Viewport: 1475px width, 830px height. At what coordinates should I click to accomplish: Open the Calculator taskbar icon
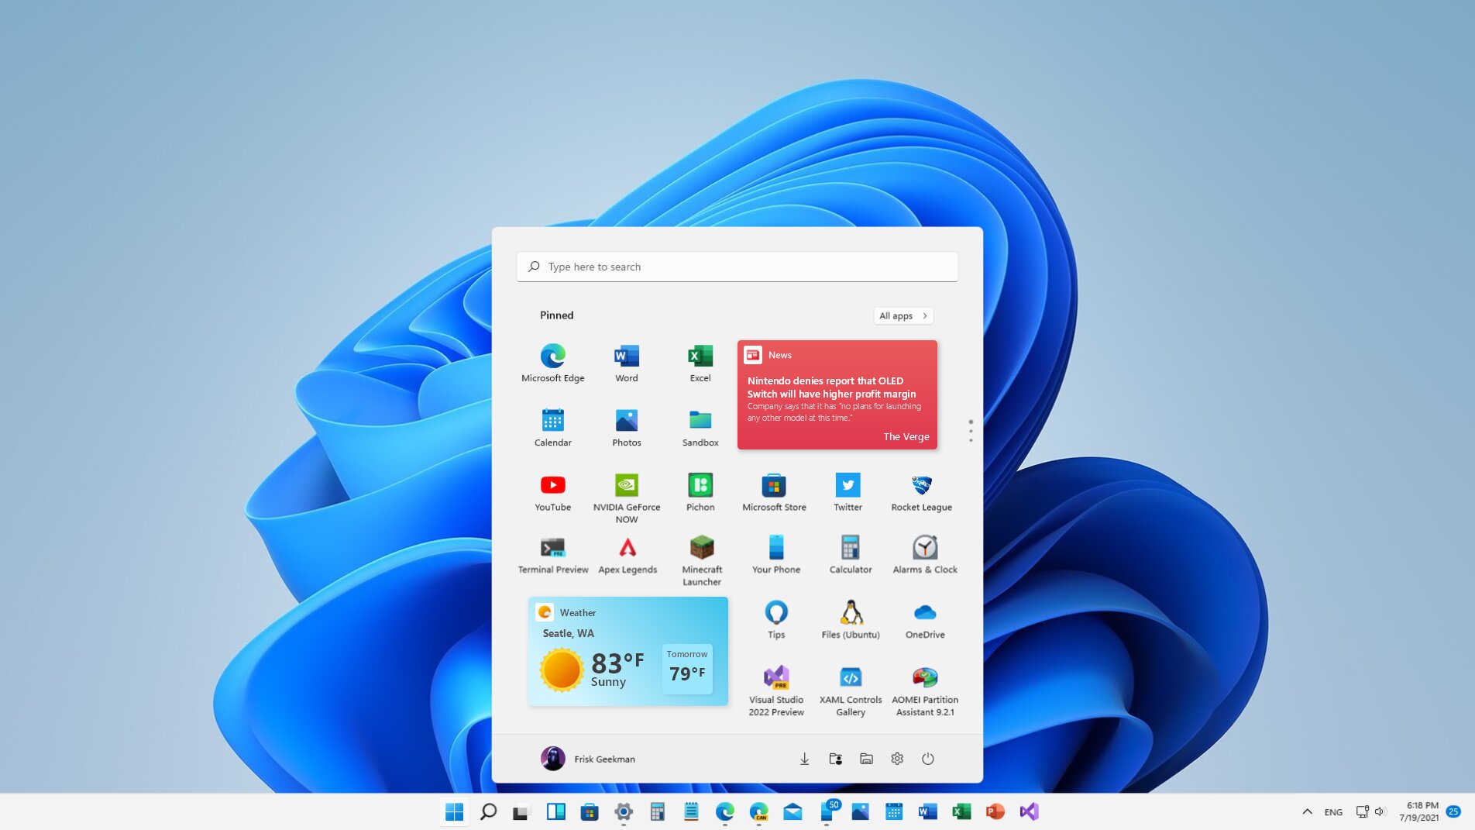tap(657, 811)
